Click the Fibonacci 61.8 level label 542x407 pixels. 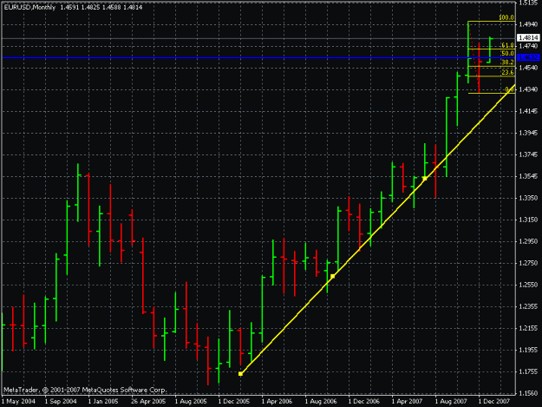pos(507,45)
